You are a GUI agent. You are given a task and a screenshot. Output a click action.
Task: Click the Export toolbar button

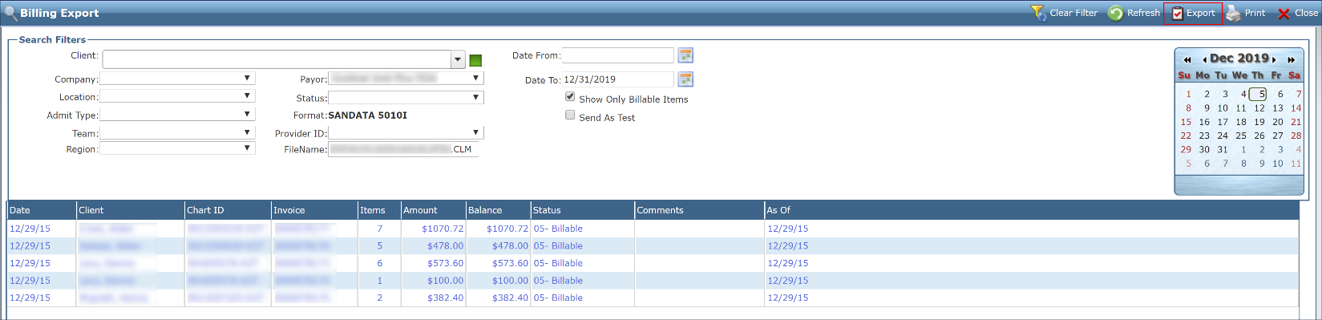(x=1193, y=13)
